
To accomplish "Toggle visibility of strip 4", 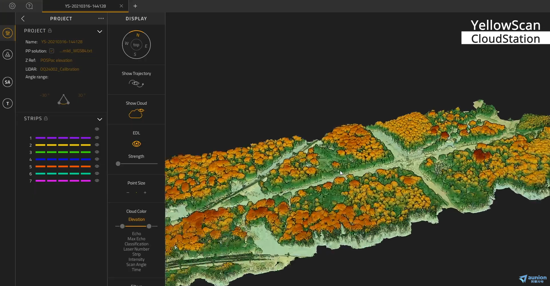I will click(x=97, y=159).
